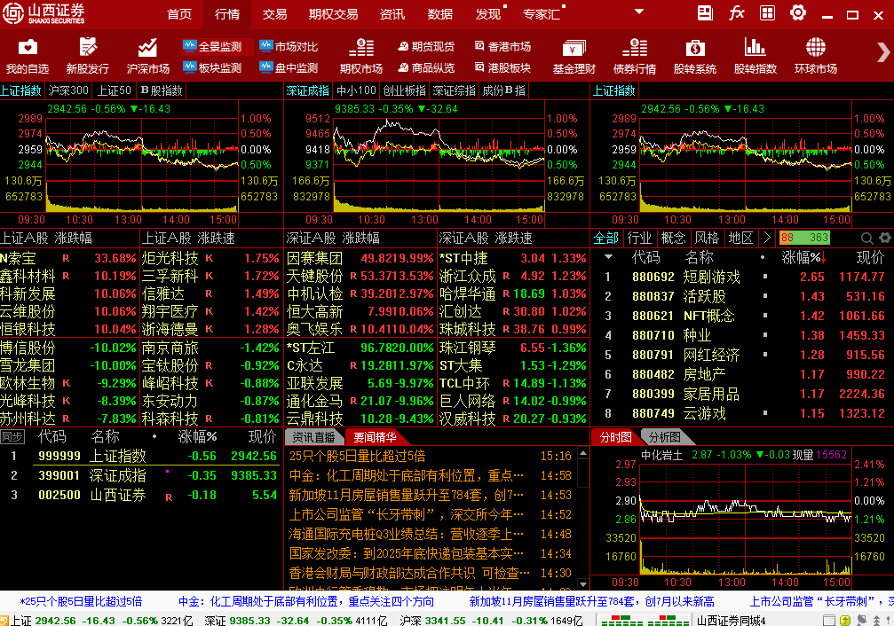894x626 pixels.
Task: Open 债券行情 icon
Action: (x=635, y=57)
